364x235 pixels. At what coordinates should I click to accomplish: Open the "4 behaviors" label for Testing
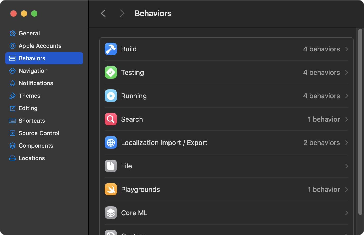pyautogui.click(x=321, y=73)
